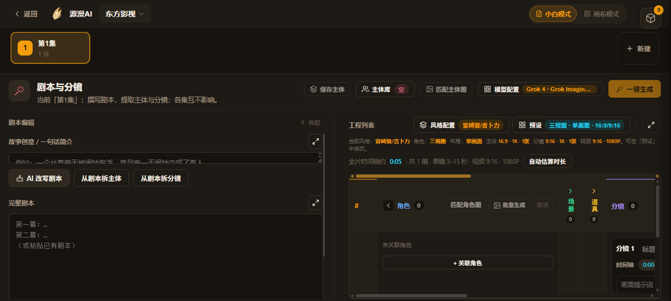The width and height of the screenshot is (671, 301).
Task: Open the cube box icon with badge
Action: (651, 18)
